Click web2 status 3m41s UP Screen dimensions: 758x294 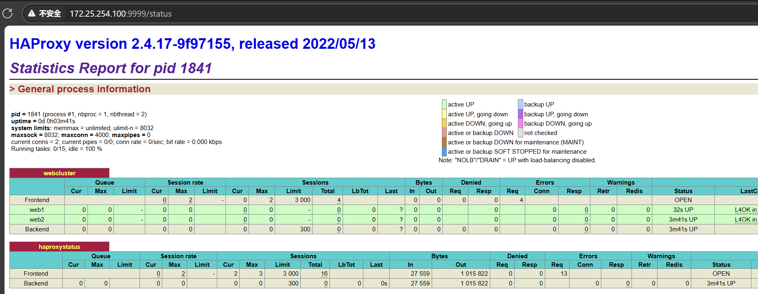point(683,220)
